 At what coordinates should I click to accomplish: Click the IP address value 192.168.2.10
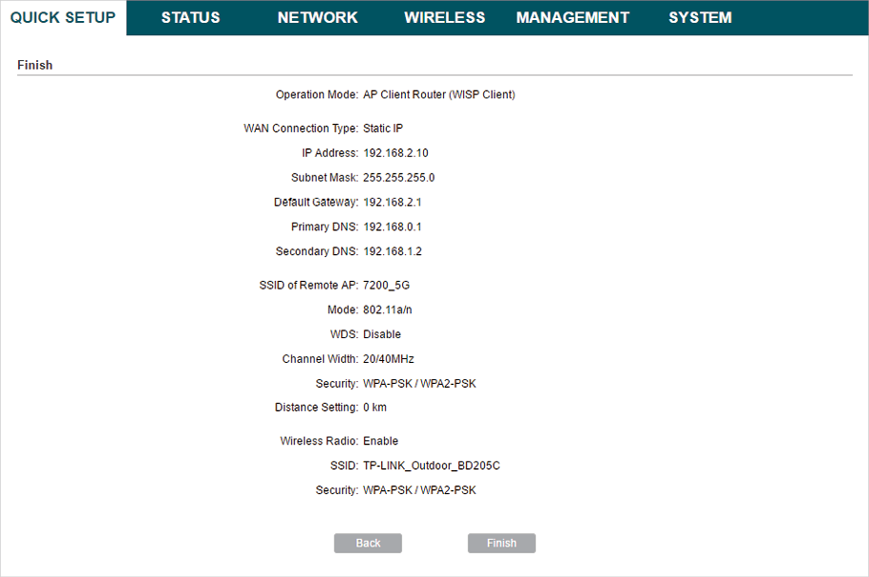pos(395,153)
